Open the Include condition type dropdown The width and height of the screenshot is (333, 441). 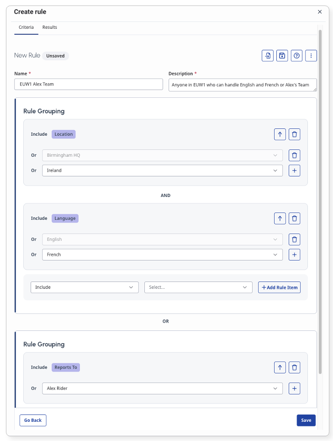(x=85, y=287)
